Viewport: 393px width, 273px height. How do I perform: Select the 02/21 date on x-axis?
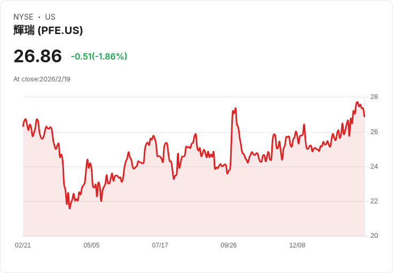click(x=23, y=245)
